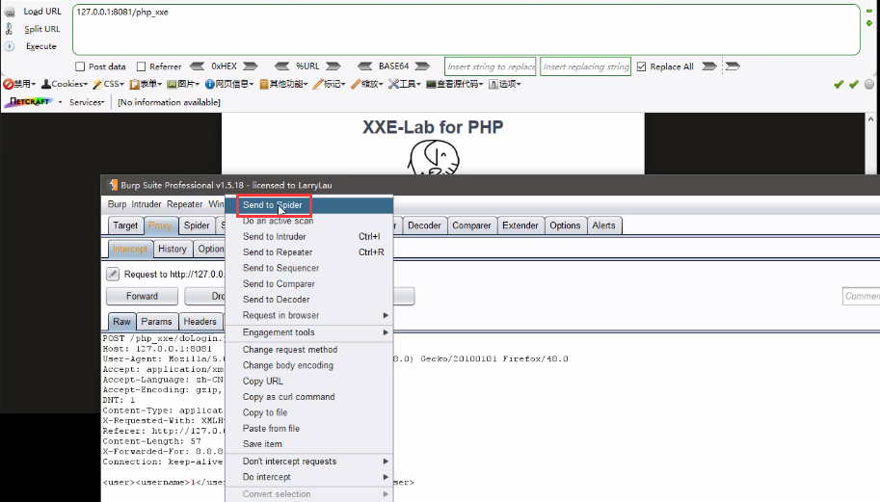Open the Headers tab in request view
This screenshot has width=880, height=502.
click(x=200, y=322)
